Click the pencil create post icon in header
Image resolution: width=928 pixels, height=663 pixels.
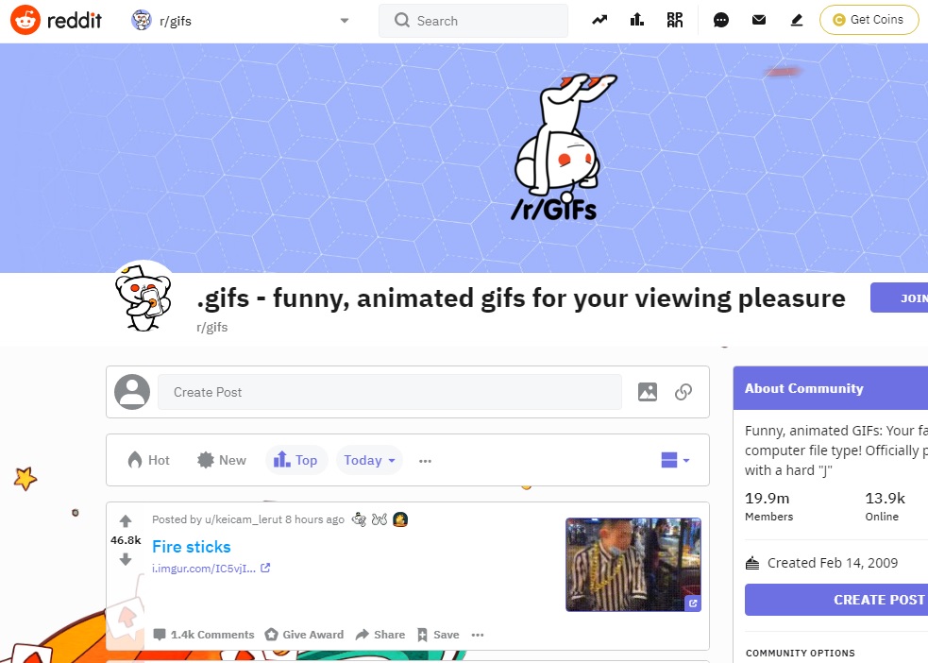[797, 20]
